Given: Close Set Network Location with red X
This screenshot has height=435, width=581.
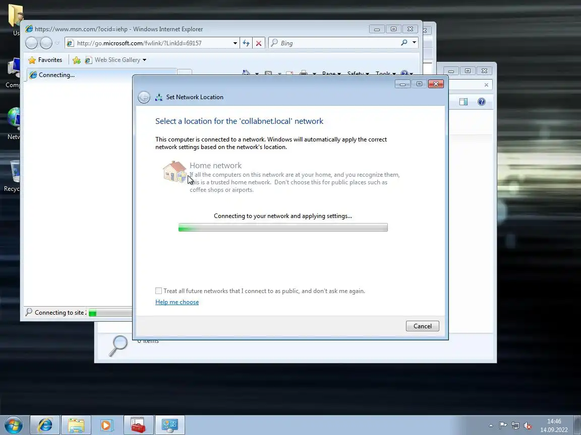Looking at the screenshot, I should 436,84.
